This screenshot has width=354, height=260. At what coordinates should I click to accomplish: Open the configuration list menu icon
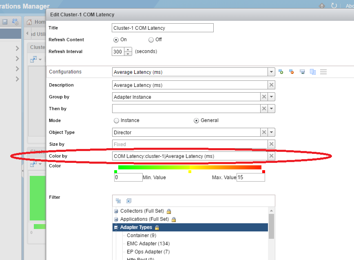(323, 71)
